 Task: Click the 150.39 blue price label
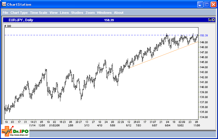(x=204, y=36)
